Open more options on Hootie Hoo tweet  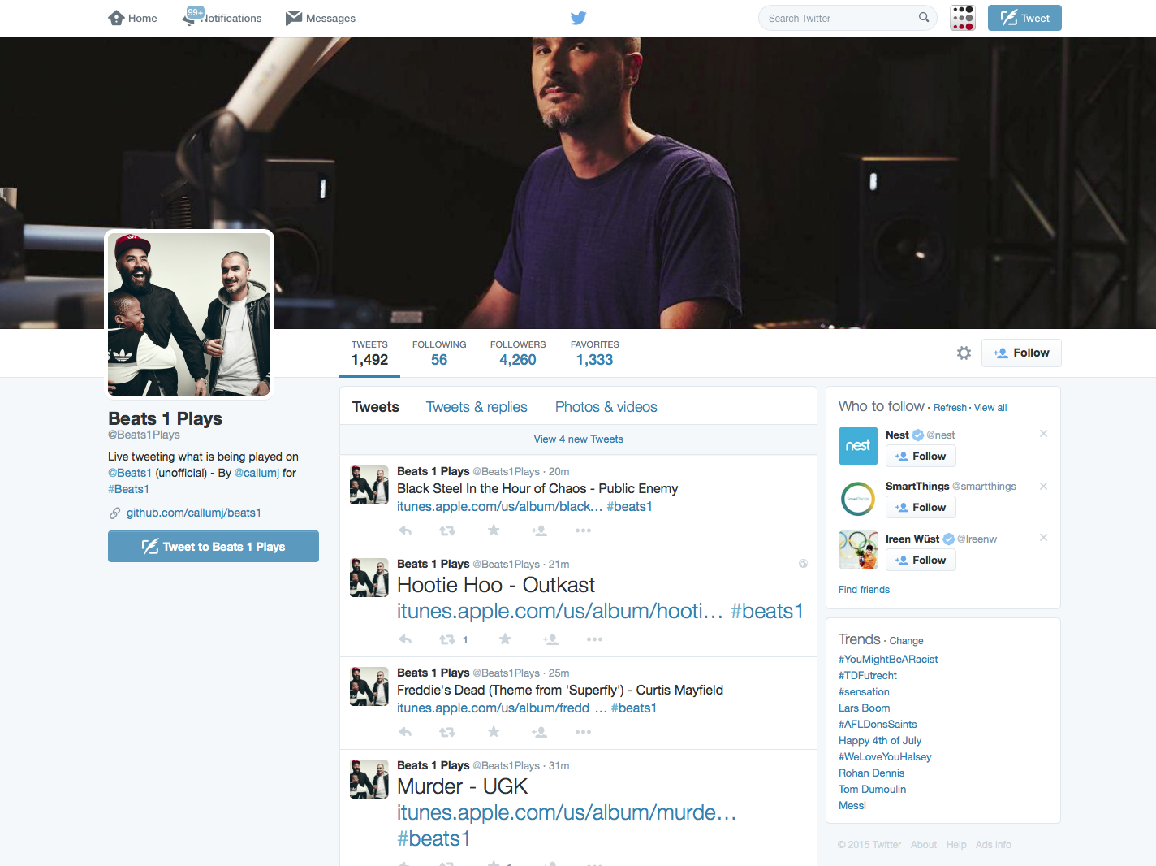[594, 639]
